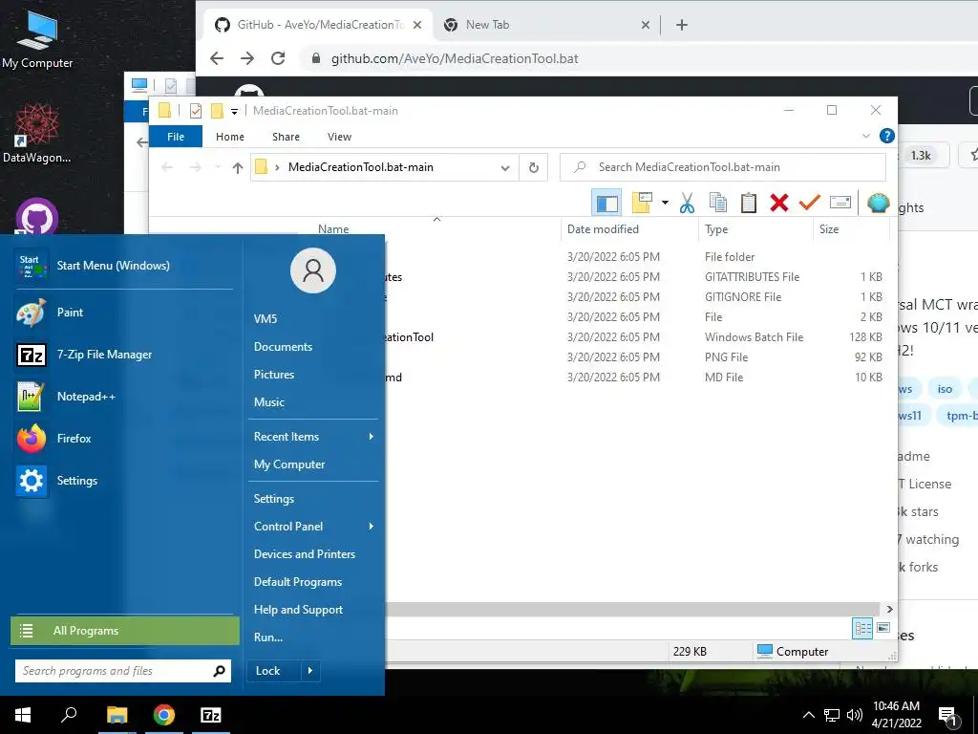Open the My Computer desktop icon
978x734 pixels.
click(x=37, y=38)
